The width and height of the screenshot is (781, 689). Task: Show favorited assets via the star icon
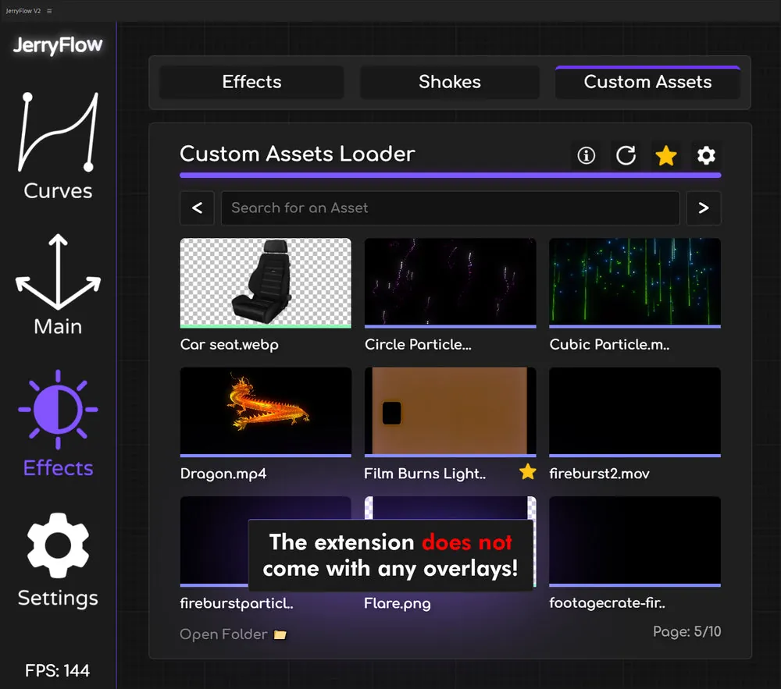[666, 155]
